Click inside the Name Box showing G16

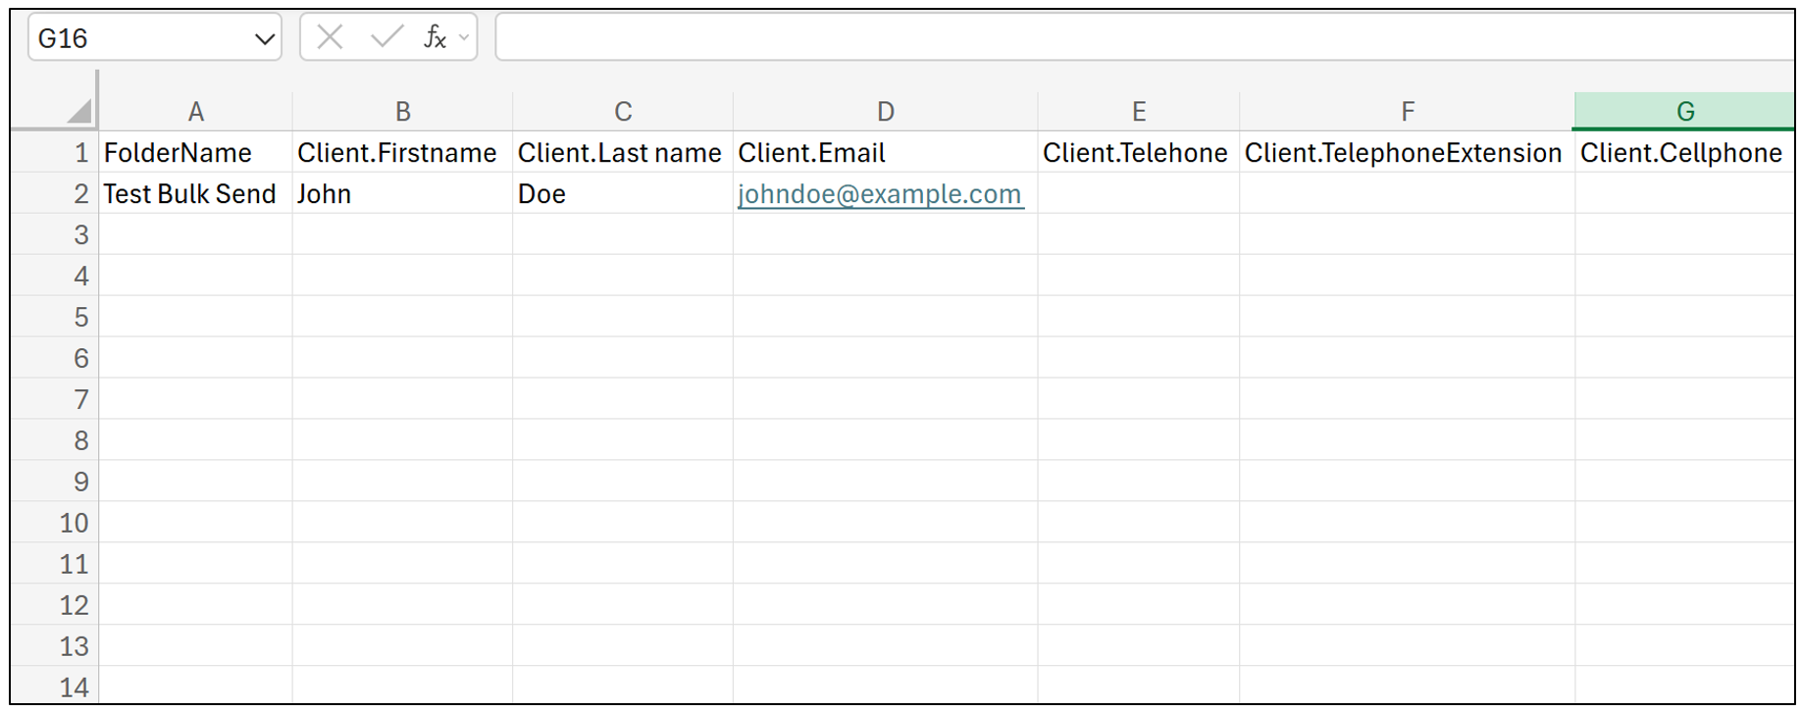tap(142, 38)
